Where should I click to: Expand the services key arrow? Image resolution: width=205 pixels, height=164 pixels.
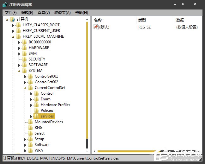point(31,117)
